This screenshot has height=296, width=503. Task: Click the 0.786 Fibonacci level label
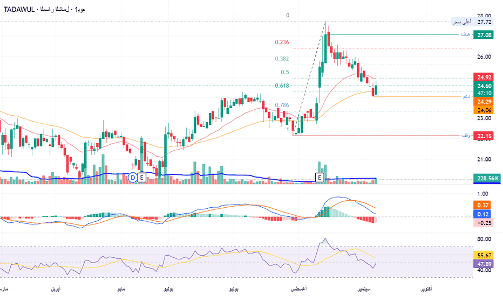pyautogui.click(x=282, y=105)
